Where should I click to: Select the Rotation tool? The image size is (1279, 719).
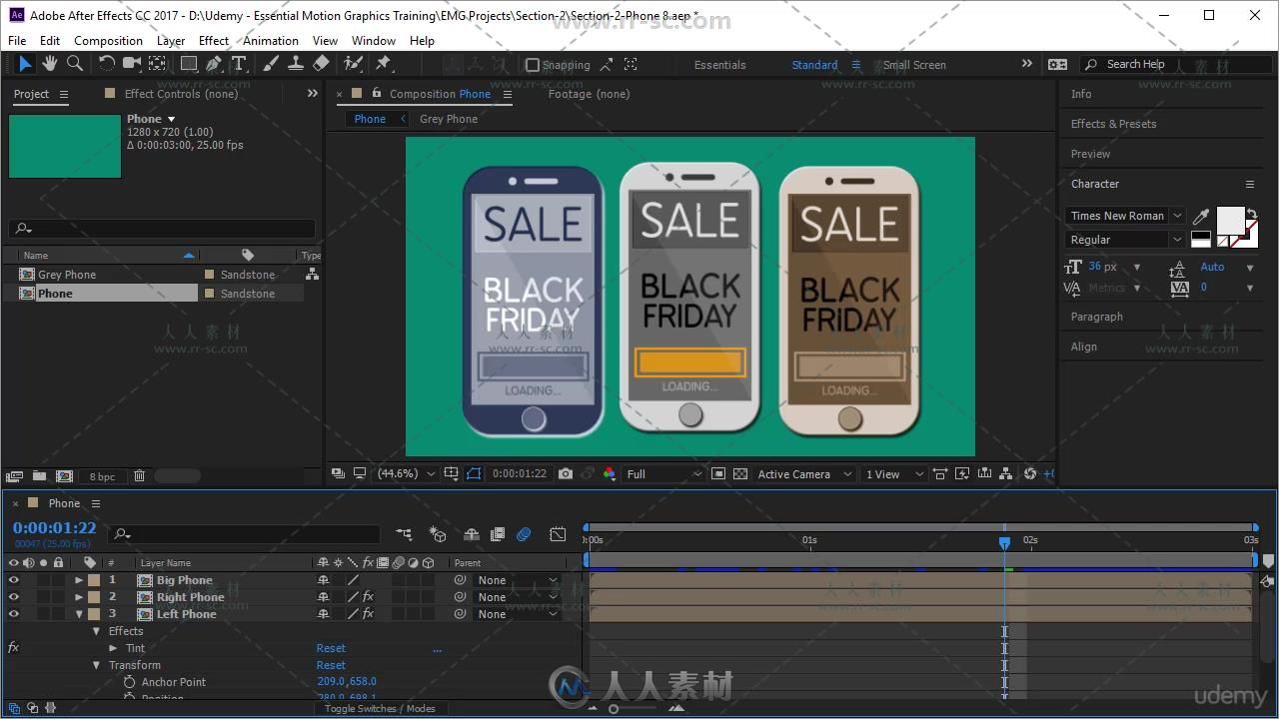tap(106, 64)
